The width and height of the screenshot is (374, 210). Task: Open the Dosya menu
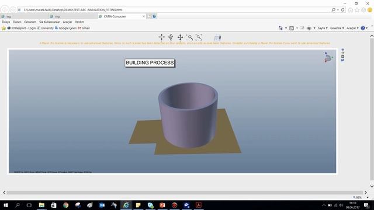6,22
